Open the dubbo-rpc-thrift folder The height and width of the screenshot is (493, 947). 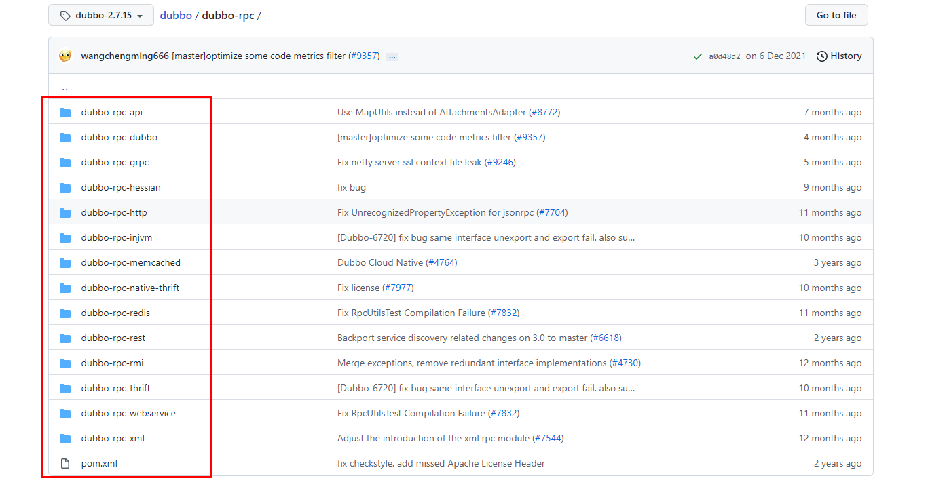tap(115, 388)
